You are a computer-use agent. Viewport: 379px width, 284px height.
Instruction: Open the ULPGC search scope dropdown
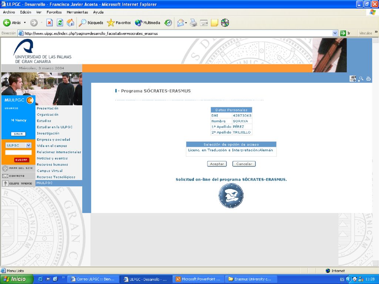[x=28, y=145]
